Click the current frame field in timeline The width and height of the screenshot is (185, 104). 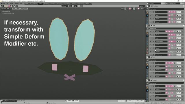click(121, 101)
